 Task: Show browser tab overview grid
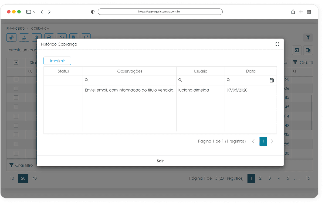tap(309, 12)
